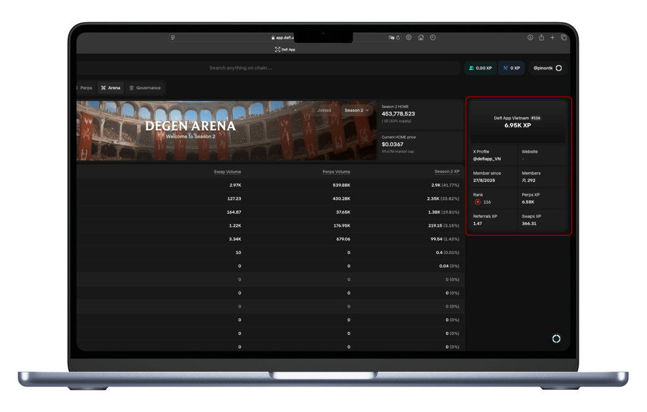
Task: Focus the Search anything on chain field
Action: (268, 68)
